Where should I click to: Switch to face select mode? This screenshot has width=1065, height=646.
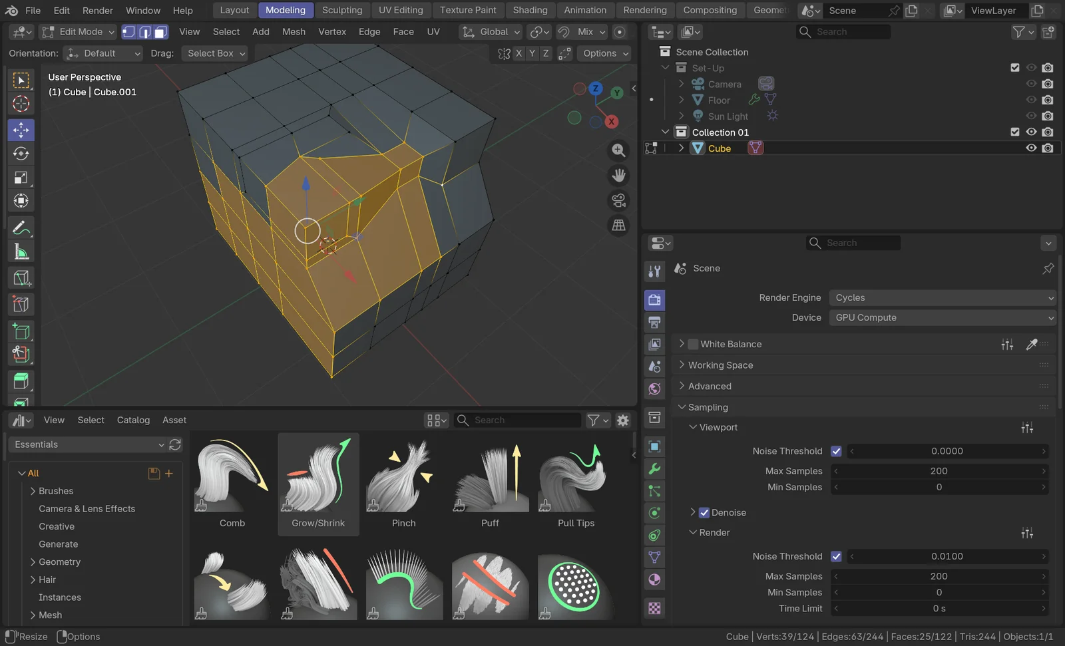[x=161, y=32]
